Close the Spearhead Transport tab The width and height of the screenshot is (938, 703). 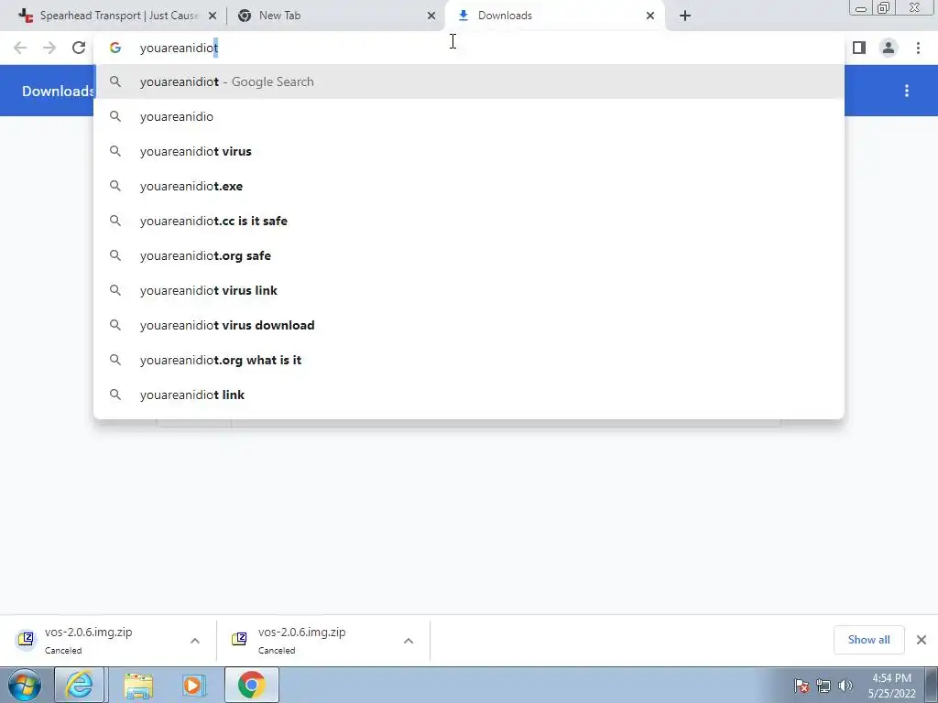[x=213, y=16]
